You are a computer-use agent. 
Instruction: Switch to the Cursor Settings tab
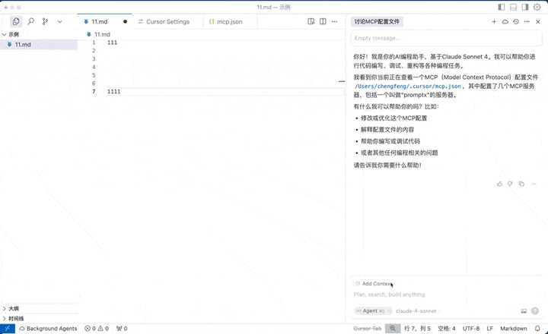click(164, 22)
